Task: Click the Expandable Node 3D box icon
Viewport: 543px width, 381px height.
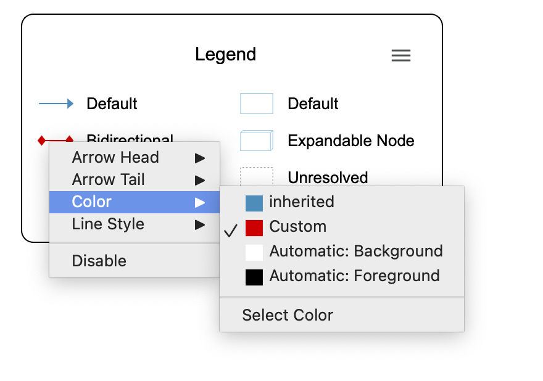Action: tap(256, 141)
